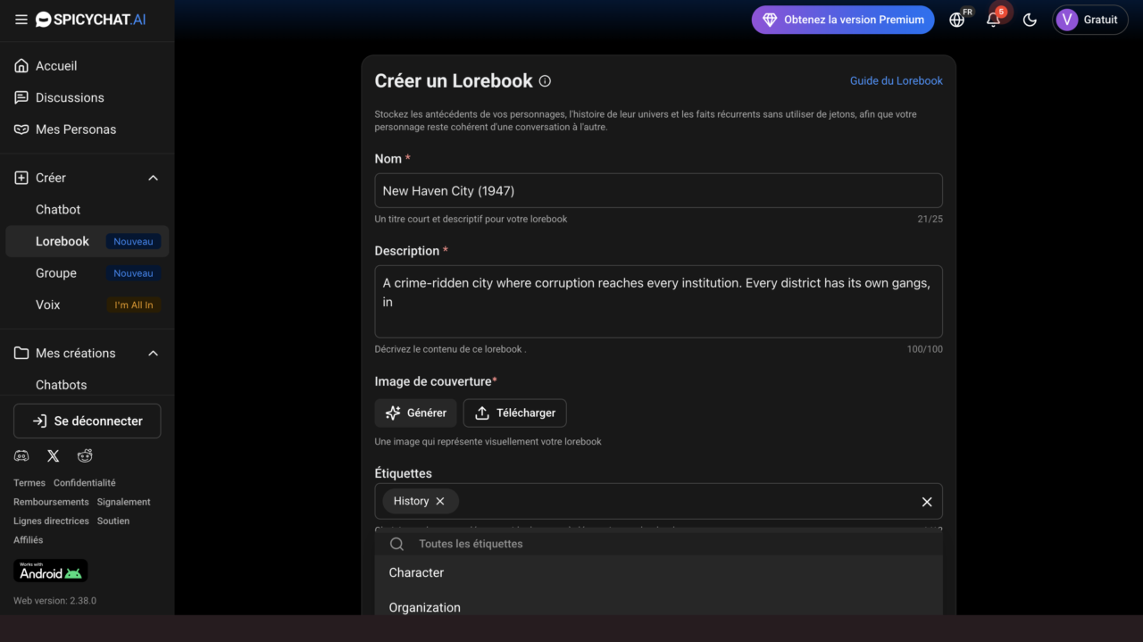Screen dimensions: 1143x642
Task: Open Mes Personas page
Action: click(76, 129)
